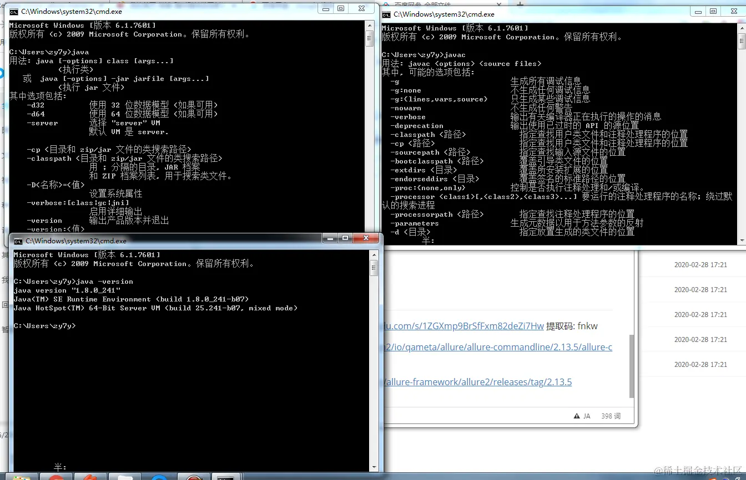Click the '-deprecation' option line
The image size is (746, 480).
point(515,126)
